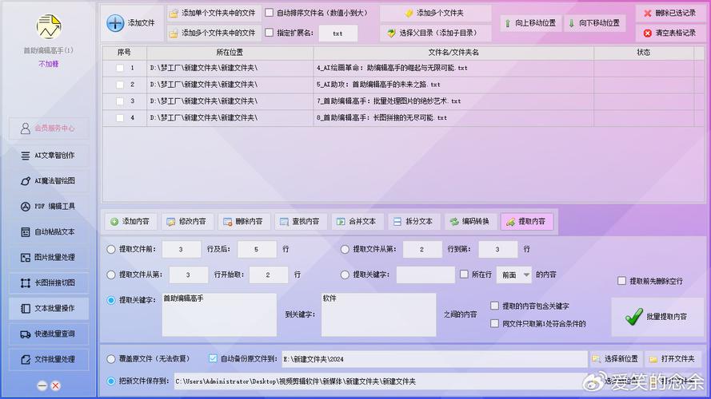The width and height of the screenshot is (711, 399).
Task: Switch to 提取内容 tab
Action: click(x=527, y=222)
